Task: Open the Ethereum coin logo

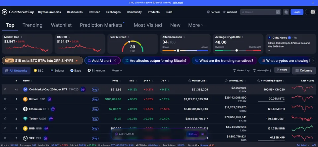Action: (26, 109)
